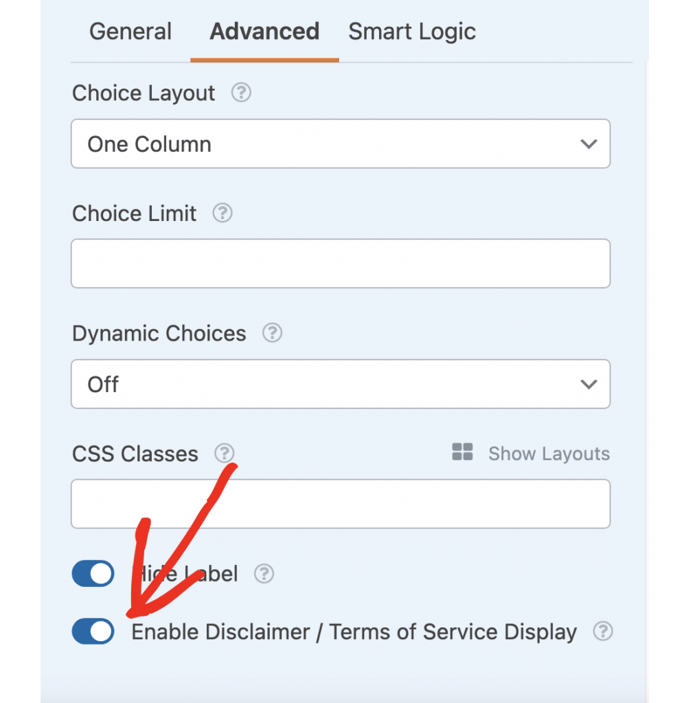Open the Smart Logic tab

(x=412, y=32)
